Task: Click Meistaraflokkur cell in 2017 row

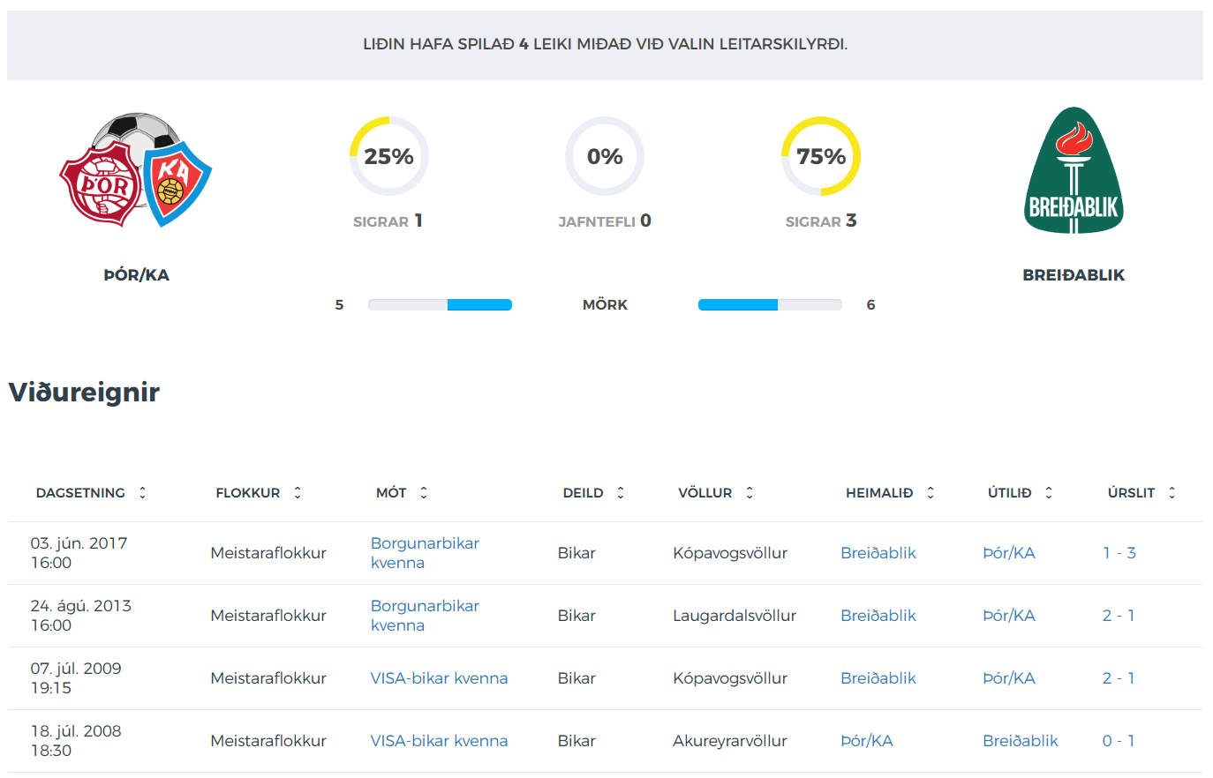Action: (x=268, y=553)
